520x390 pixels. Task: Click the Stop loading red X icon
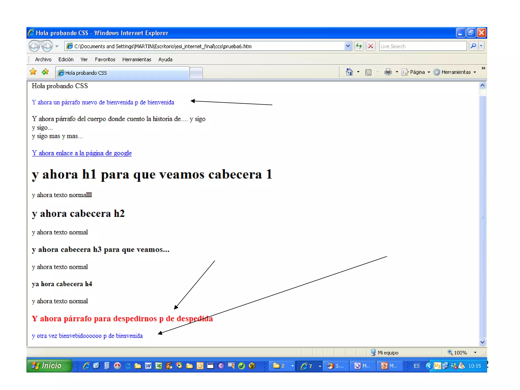pyautogui.click(x=370, y=46)
